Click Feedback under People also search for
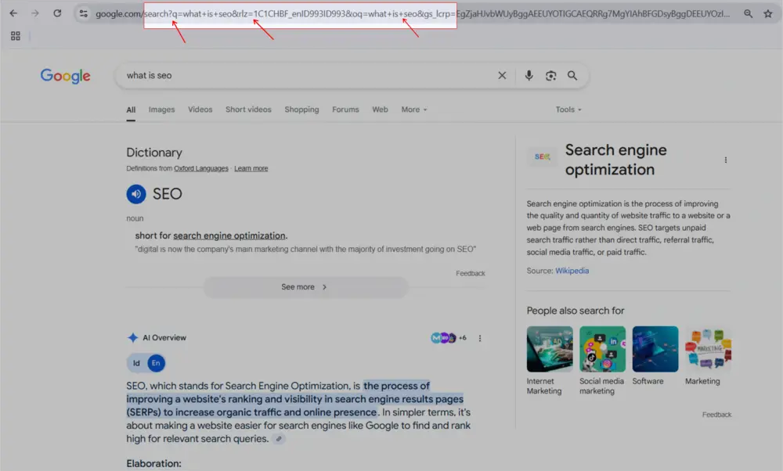The height and width of the screenshot is (471, 783). click(716, 415)
